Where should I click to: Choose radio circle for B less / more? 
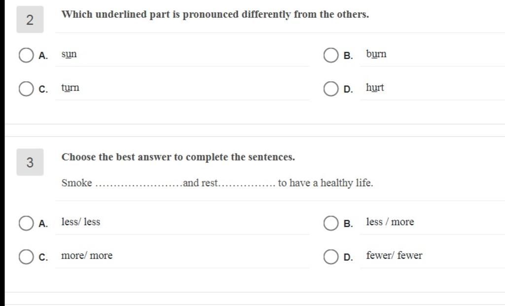coord(331,223)
